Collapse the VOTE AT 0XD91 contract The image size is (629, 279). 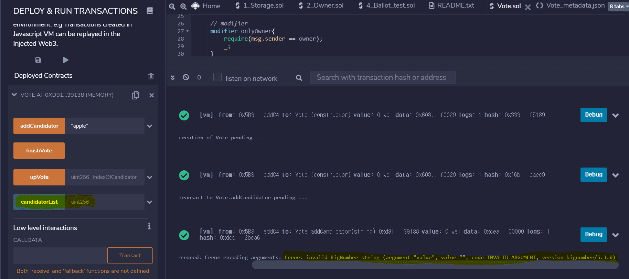[14, 95]
